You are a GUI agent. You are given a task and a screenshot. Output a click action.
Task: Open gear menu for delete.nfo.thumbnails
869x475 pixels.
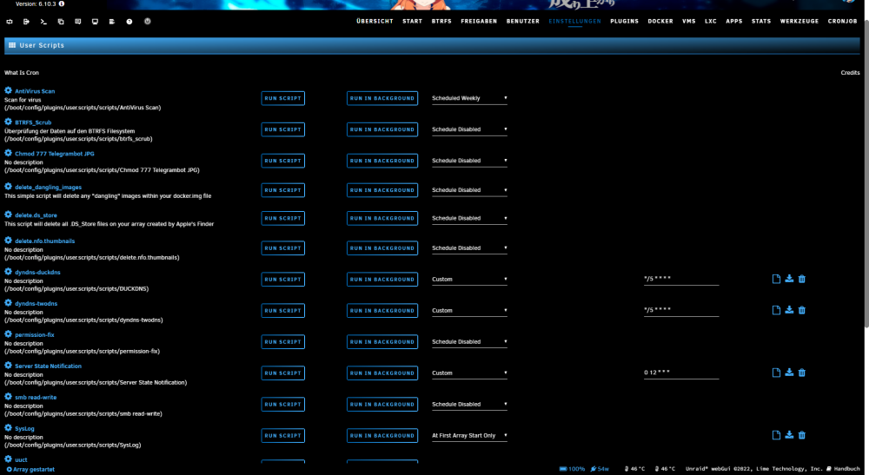[9, 241]
